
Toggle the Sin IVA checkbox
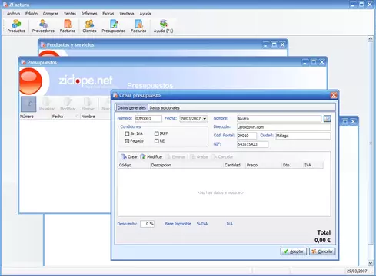pos(127,133)
